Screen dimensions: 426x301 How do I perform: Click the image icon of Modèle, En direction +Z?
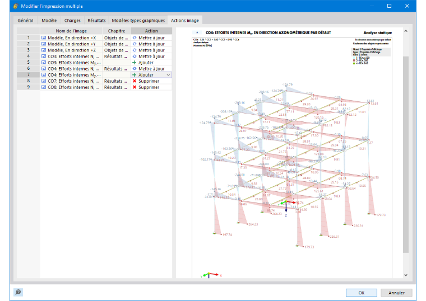point(44,50)
